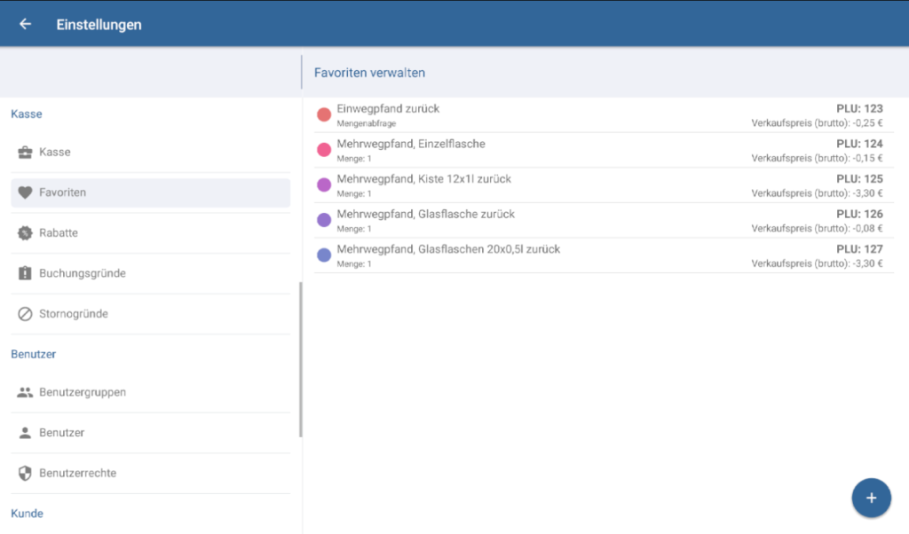Click the Benutzergruppen people icon
Image resolution: width=909 pixels, height=534 pixels.
[x=25, y=392]
